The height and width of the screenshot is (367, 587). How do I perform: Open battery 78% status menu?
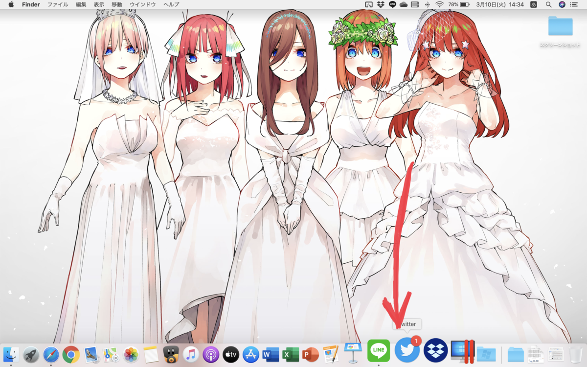458,4
